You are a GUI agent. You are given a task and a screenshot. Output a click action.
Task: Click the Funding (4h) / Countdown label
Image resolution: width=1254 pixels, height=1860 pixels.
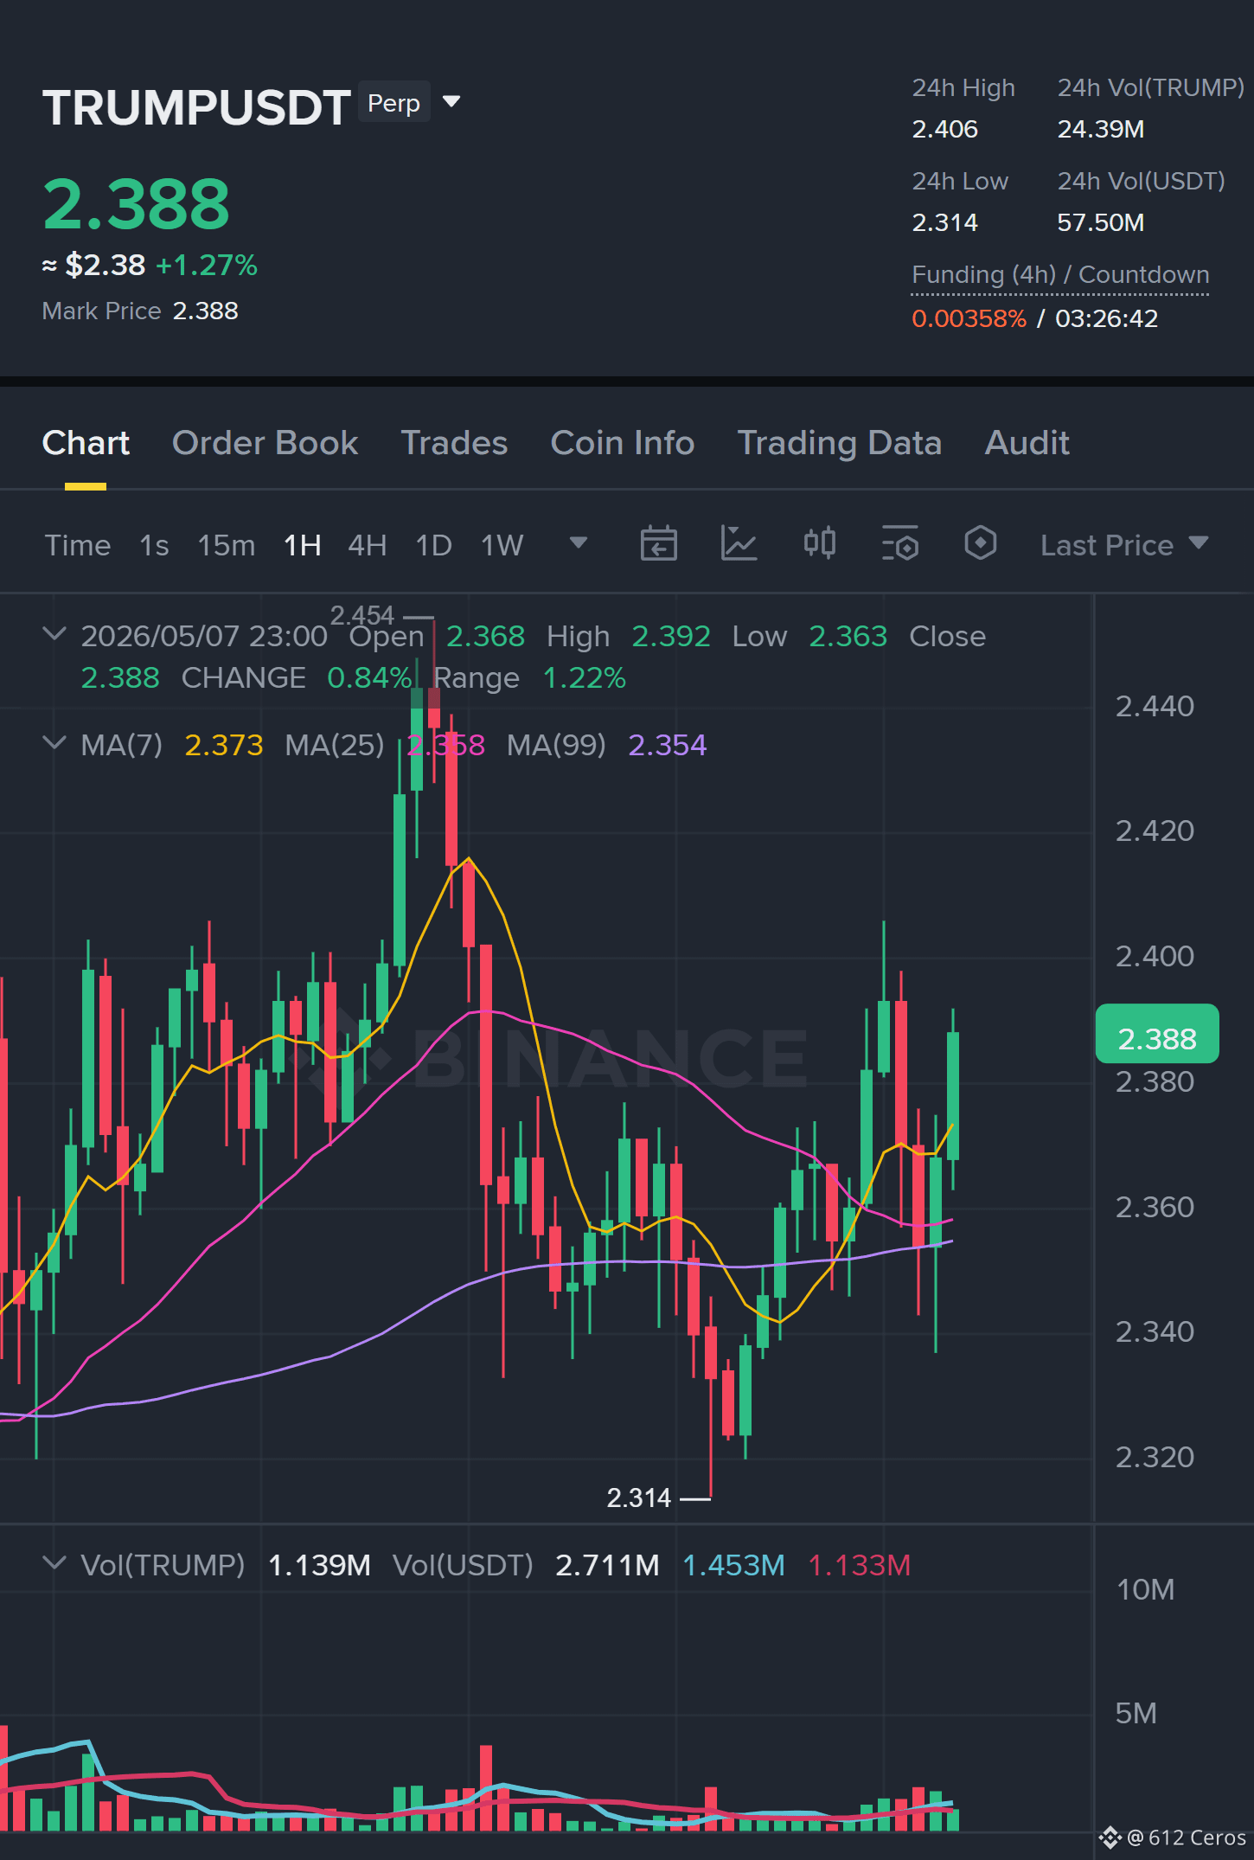(x=1060, y=275)
